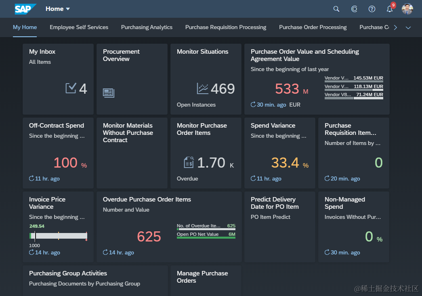The height and width of the screenshot is (296, 422).
Task: Click refresh icon on Non-Managed Spend tile
Action: [x=327, y=252]
